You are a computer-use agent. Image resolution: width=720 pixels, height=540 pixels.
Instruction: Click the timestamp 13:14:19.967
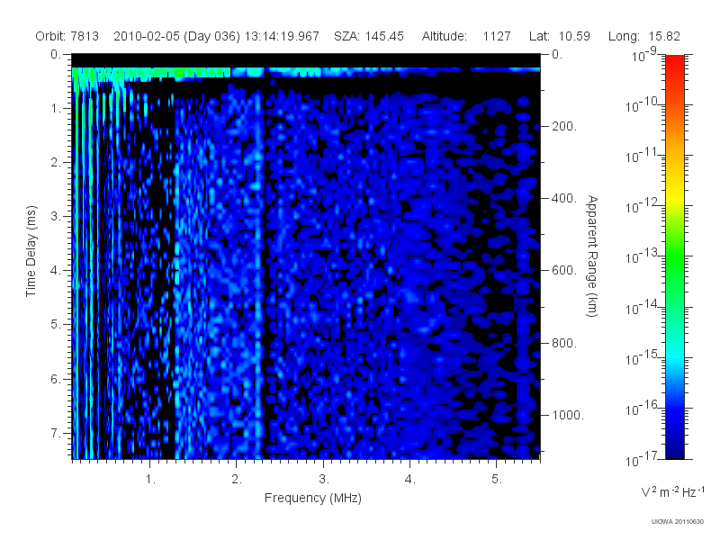pyautogui.click(x=282, y=36)
